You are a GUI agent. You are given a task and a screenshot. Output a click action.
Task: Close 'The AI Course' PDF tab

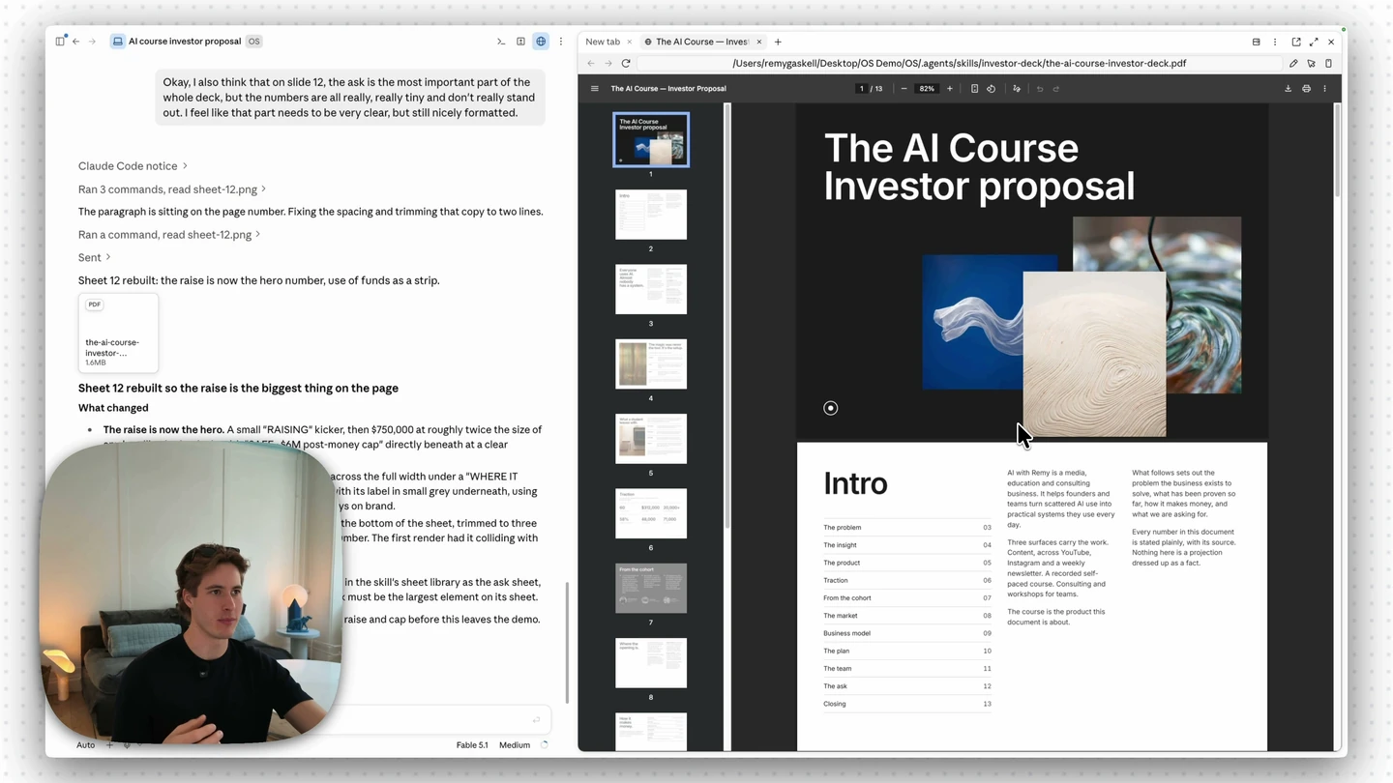759,42
